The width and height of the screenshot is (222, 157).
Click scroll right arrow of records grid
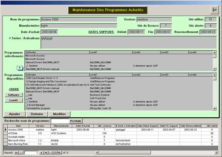point(216,153)
